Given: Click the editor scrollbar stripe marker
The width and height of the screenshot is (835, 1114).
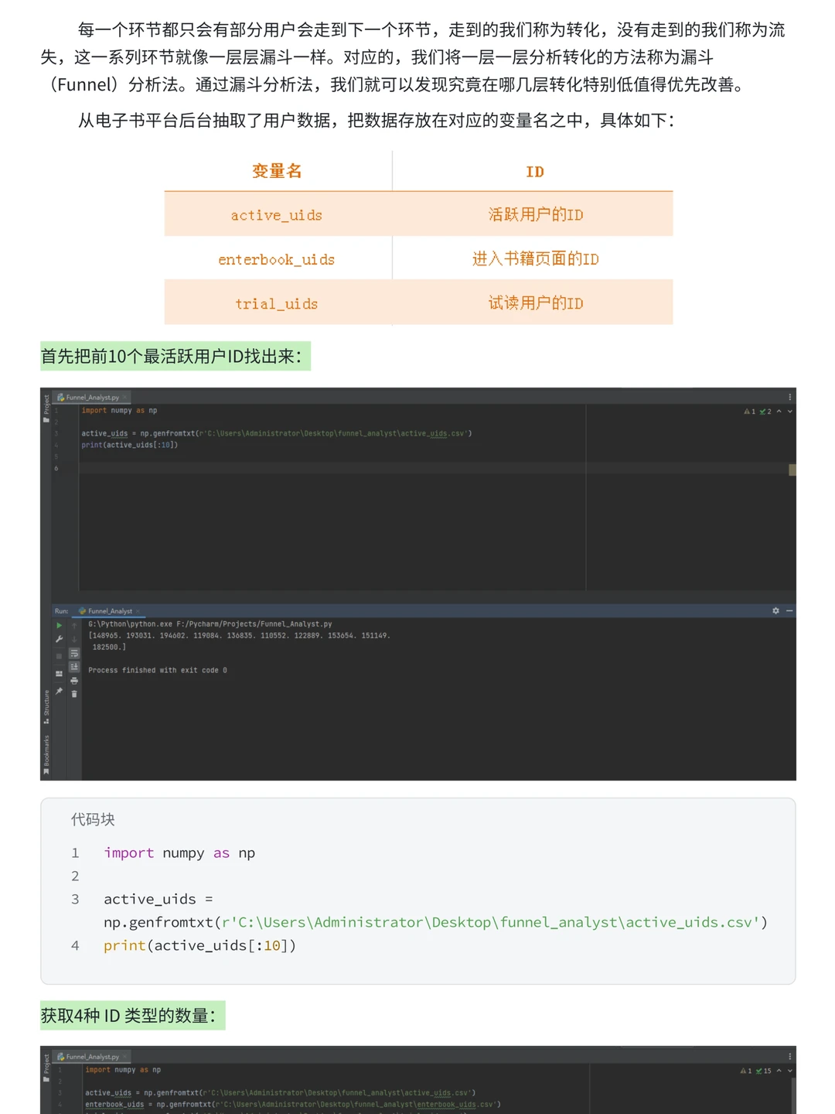Looking at the screenshot, I should (x=792, y=470).
